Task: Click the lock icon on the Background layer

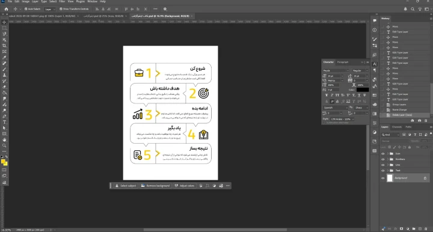Action: 425,178
